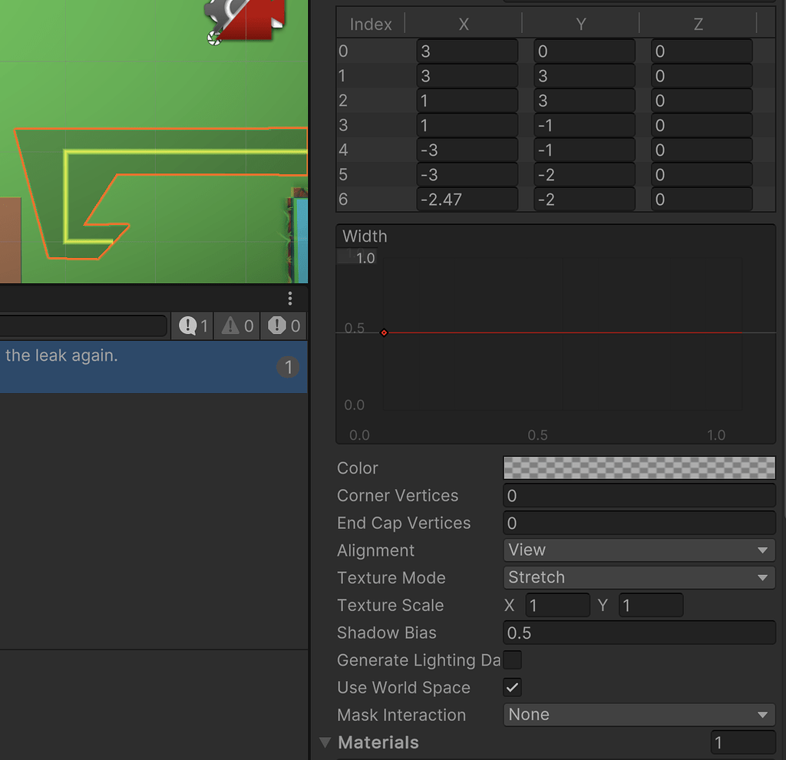The height and width of the screenshot is (760, 786).
Task: Toggle the info messages filter in Console
Action: click(191, 325)
